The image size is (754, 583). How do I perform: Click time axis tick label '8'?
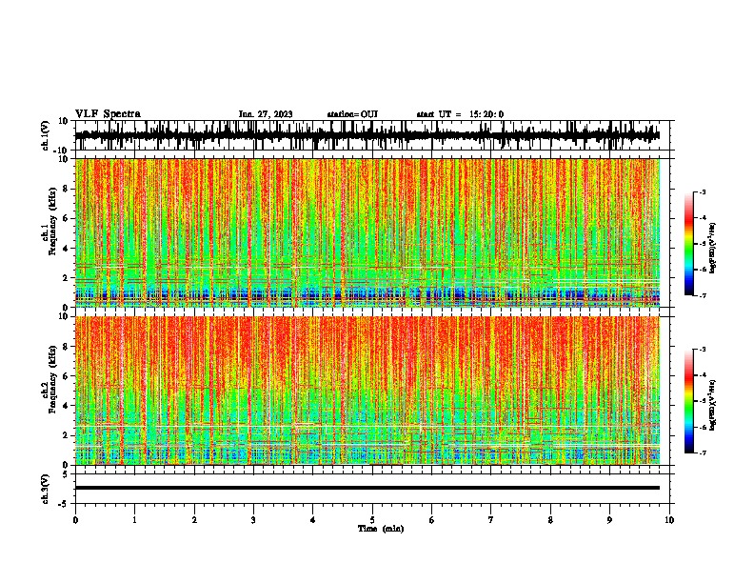(550, 520)
